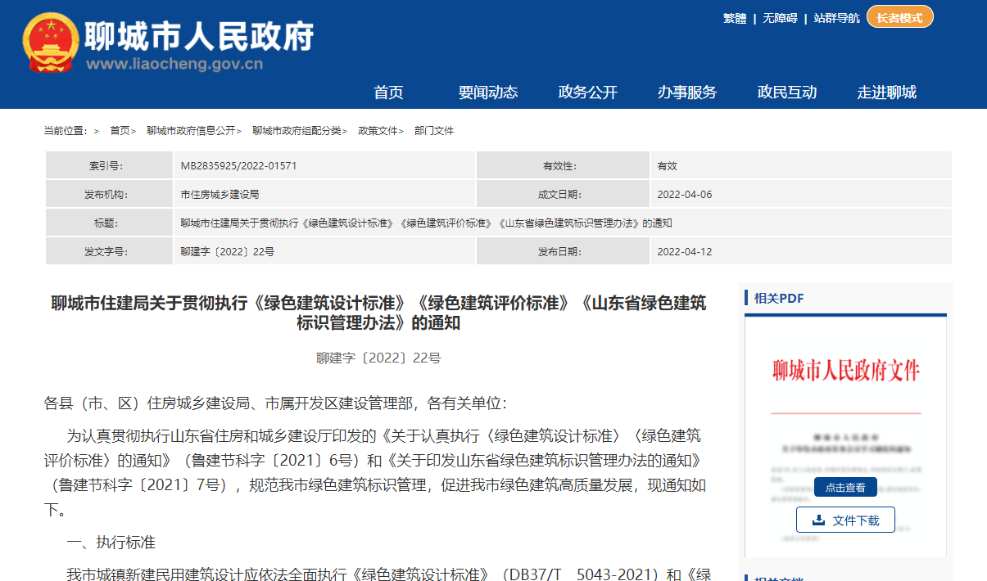Open 聊城市政府信息公开 breadcrumb link
Viewport: 987px width, 581px height.
[191, 131]
